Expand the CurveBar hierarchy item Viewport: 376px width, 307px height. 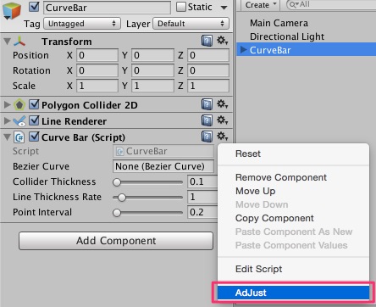tap(243, 50)
